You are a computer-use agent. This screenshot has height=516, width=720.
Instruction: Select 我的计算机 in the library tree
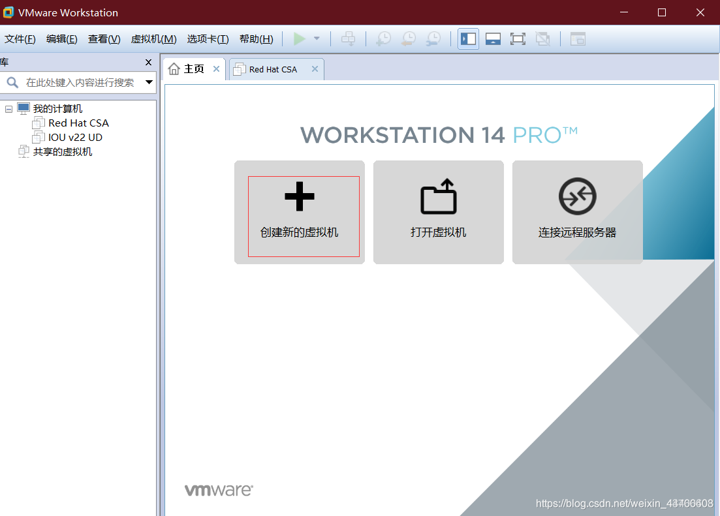click(57, 109)
